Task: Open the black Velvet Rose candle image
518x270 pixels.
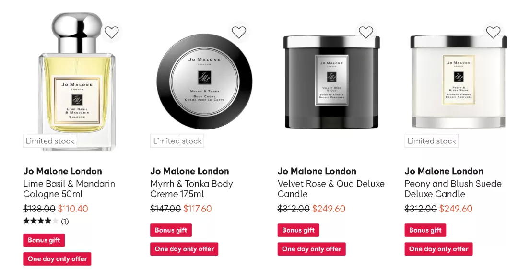Action: [331, 82]
